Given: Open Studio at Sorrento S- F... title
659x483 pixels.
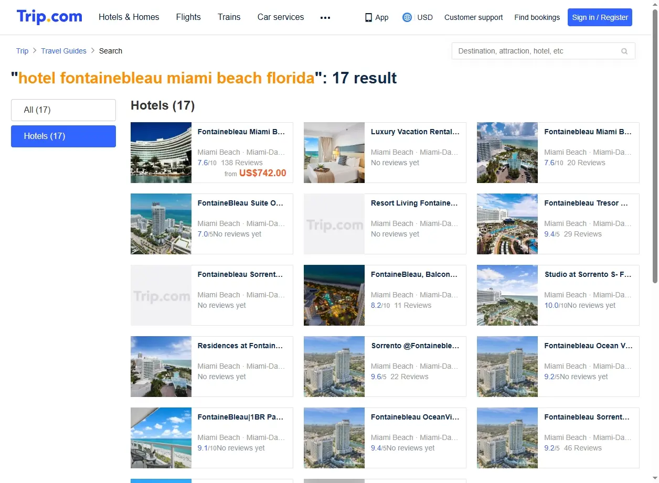Looking at the screenshot, I should (588, 274).
